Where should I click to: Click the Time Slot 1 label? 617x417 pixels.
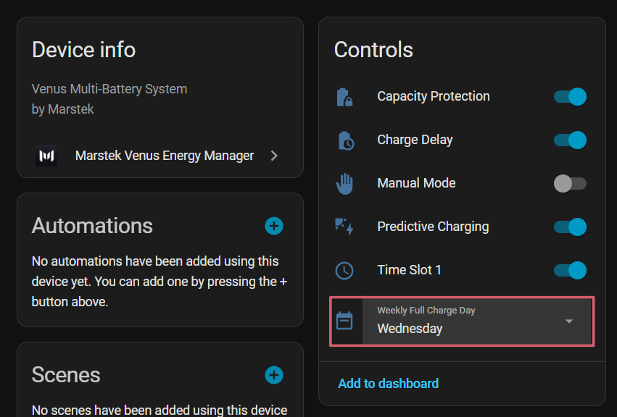(409, 270)
